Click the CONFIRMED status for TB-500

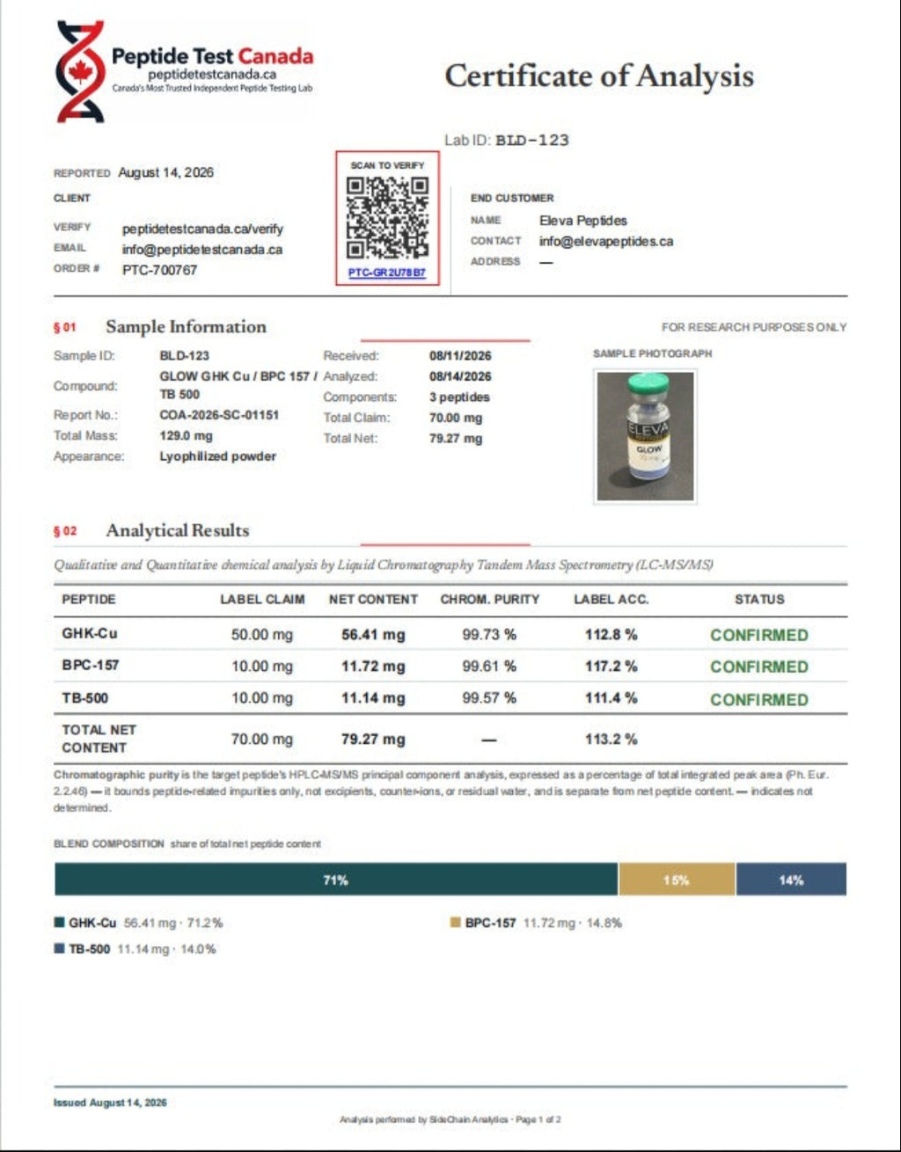pyautogui.click(x=759, y=700)
